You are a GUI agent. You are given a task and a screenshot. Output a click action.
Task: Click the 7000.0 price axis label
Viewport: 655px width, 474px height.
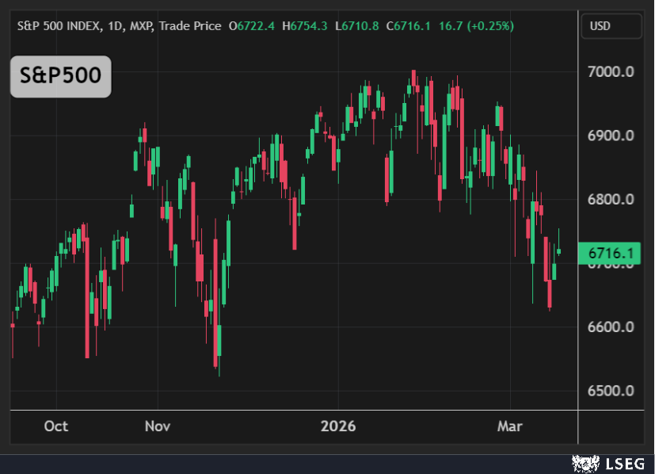[x=611, y=72]
